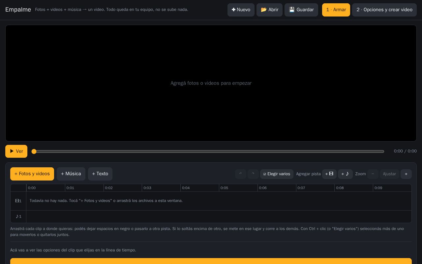
Task: Zoom out the timeline with the minus button
Action: [x=373, y=174]
